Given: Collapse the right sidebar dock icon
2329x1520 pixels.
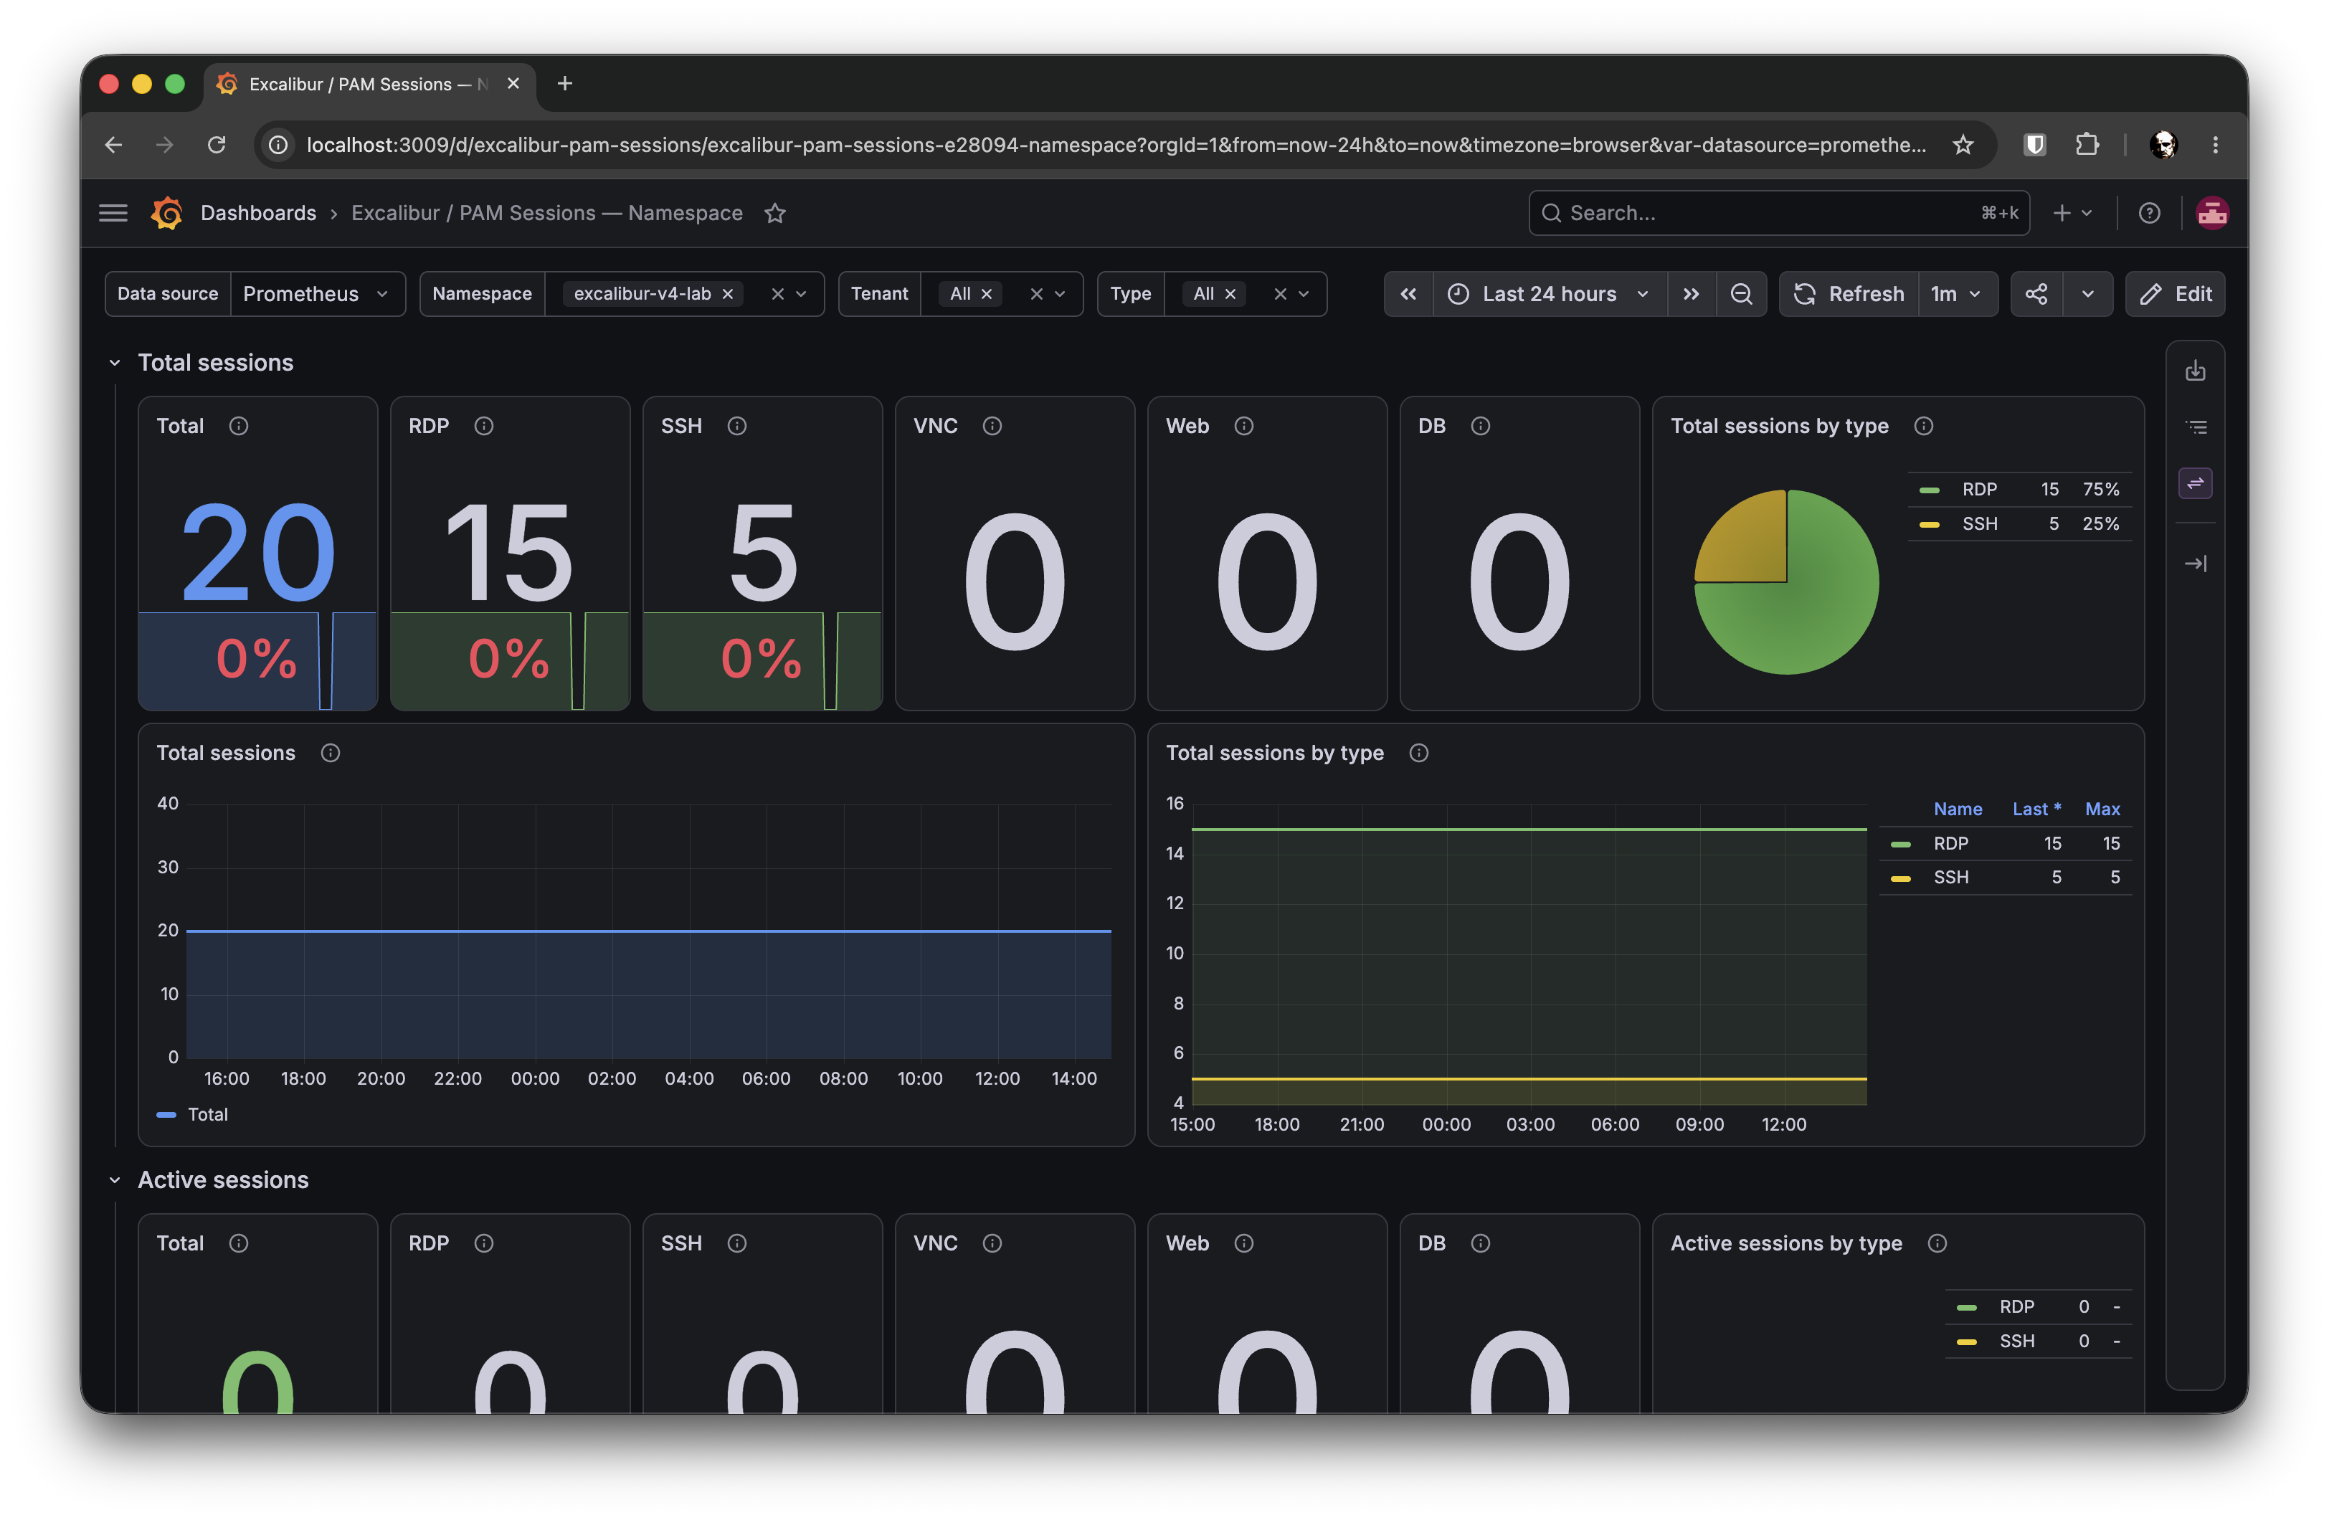Looking at the screenshot, I should click(2195, 564).
